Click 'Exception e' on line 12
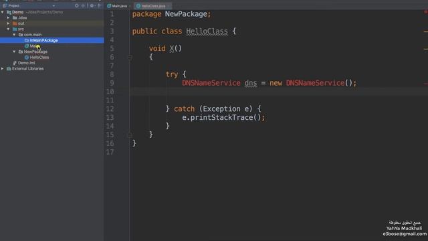The height and width of the screenshot is (241, 428). click(226, 108)
